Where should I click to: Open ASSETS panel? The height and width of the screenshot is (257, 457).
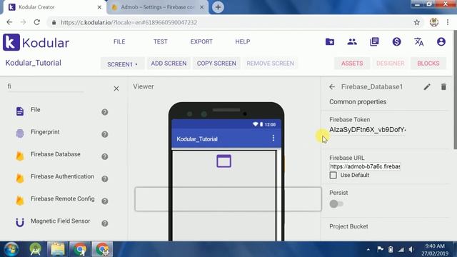[x=352, y=64]
